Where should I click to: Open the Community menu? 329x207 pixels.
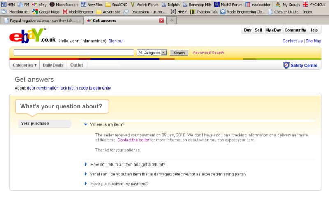point(295,30)
